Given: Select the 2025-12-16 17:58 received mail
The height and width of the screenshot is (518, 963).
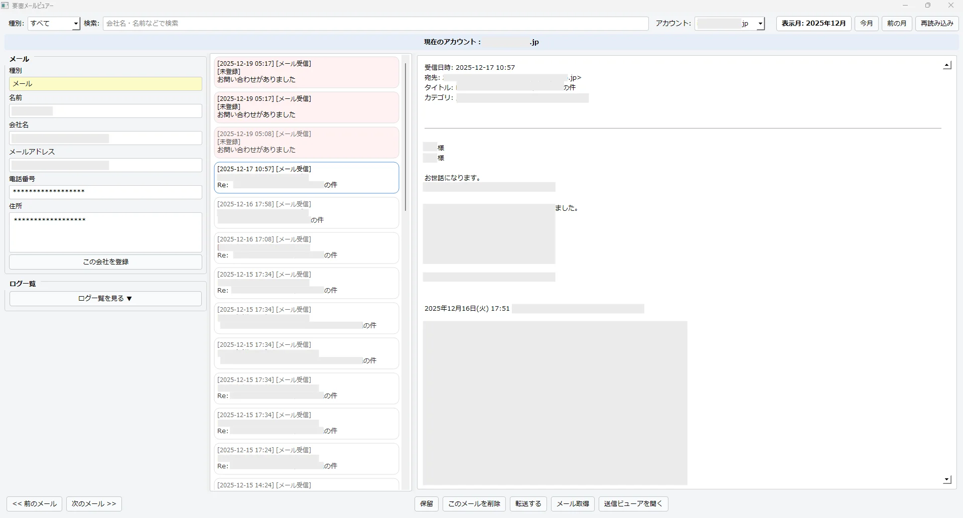Looking at the screenshot, I should click(x=306, y=212).
